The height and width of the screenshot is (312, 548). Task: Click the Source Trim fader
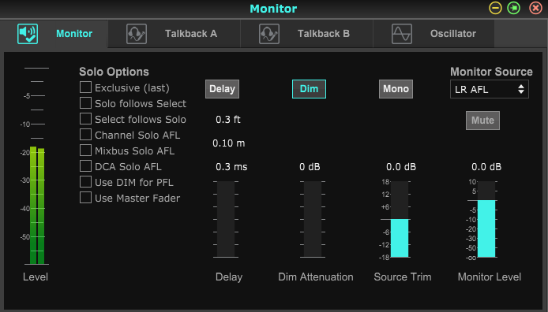coord(400,219)
